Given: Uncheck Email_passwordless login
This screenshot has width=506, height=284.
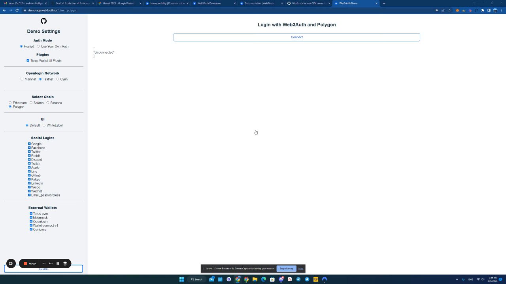Looking at the screenshot, I should (x=29, y=195).
